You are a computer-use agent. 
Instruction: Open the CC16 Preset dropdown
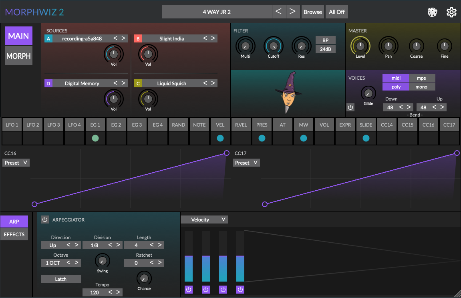[x=16, y=163]
